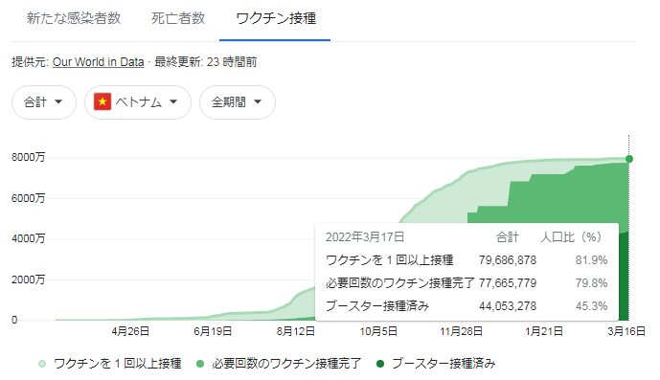This screenshot has height=380, width=660.
Task: Click the 人口比（%）column header in tooltip
Action: point(571,237)
